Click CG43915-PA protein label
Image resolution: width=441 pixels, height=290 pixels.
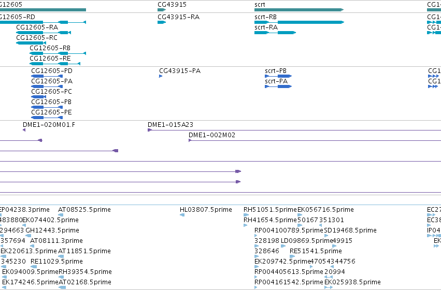pyautogui.click(x=180, y=71)
